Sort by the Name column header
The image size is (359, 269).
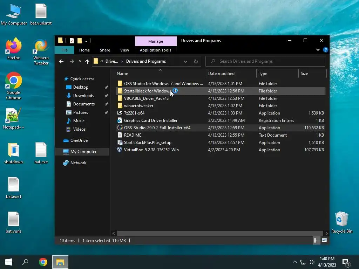160,74
